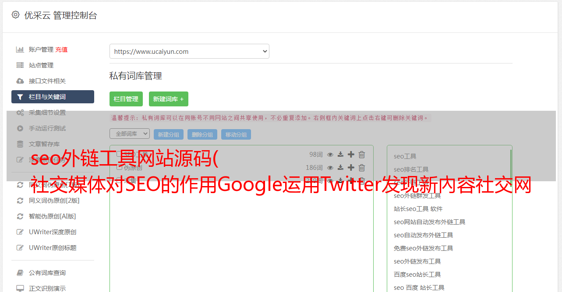This screenshot has height=292, width=562.
Task: Open 智能伪原创[AI版] sidebar item
Action: click(x=53, y=216)
